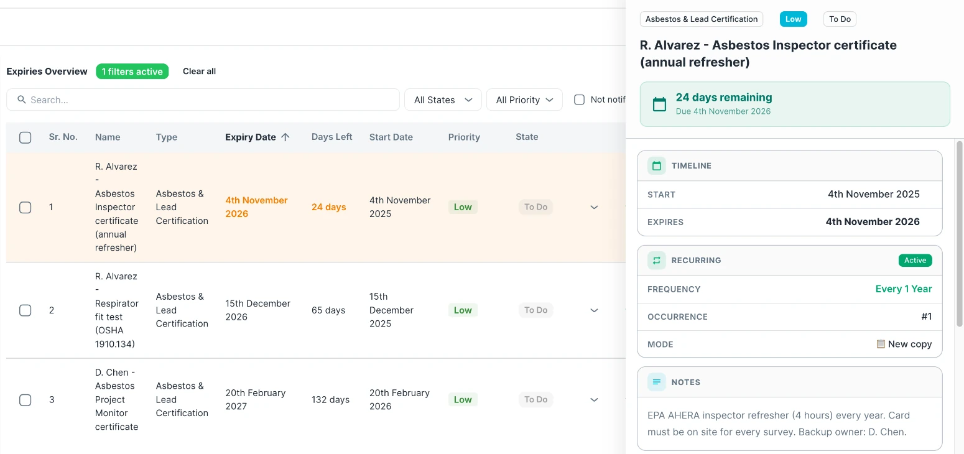Screen dimensions: 964x454
Task: Click the 1 filters active badge
Action: pos(132,72)
